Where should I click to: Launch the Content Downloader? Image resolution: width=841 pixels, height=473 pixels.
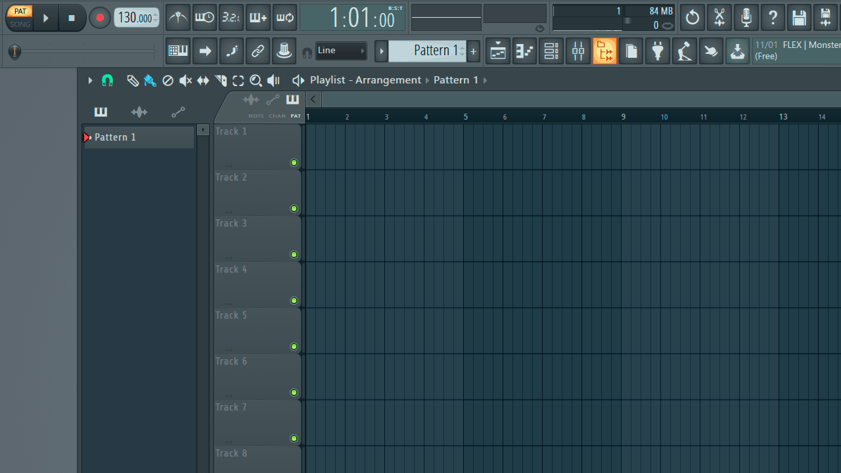(737, 51)
